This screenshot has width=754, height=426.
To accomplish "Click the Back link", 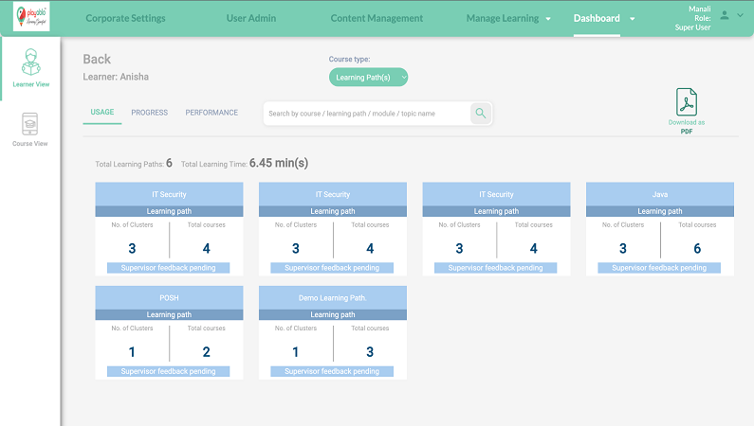I will pos(97,60).
